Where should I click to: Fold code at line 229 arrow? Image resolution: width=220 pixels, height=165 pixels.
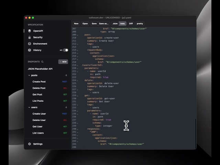click(x=77, y=96)
